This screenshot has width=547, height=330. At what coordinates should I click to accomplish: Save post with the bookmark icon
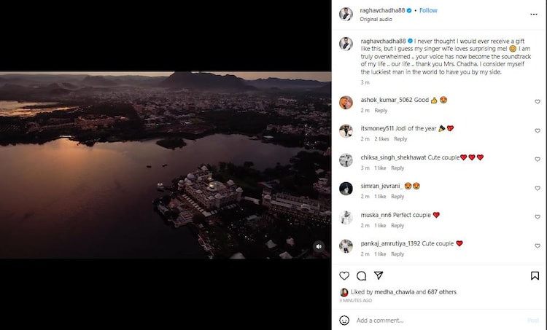click(x=535, y=276)
